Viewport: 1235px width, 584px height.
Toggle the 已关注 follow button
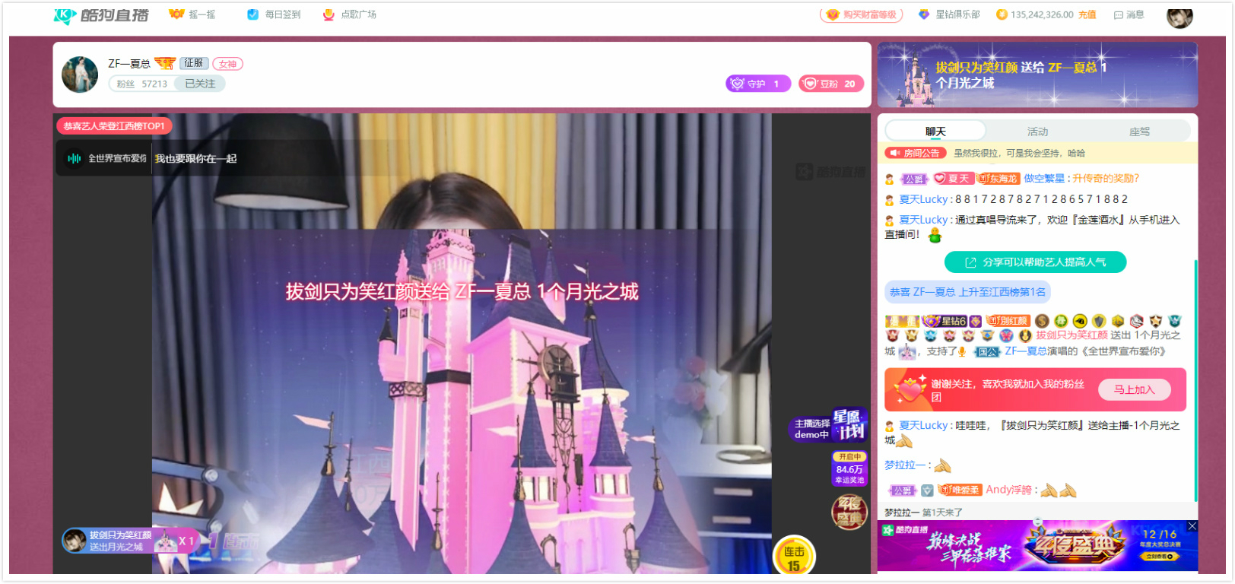[x=200, y=84]
